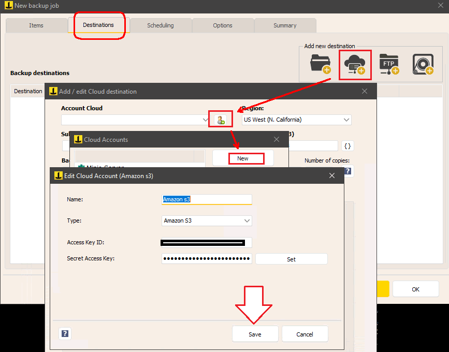Close the Edit Cloud Account dialog
449x352 pixels.
(332, 175)
